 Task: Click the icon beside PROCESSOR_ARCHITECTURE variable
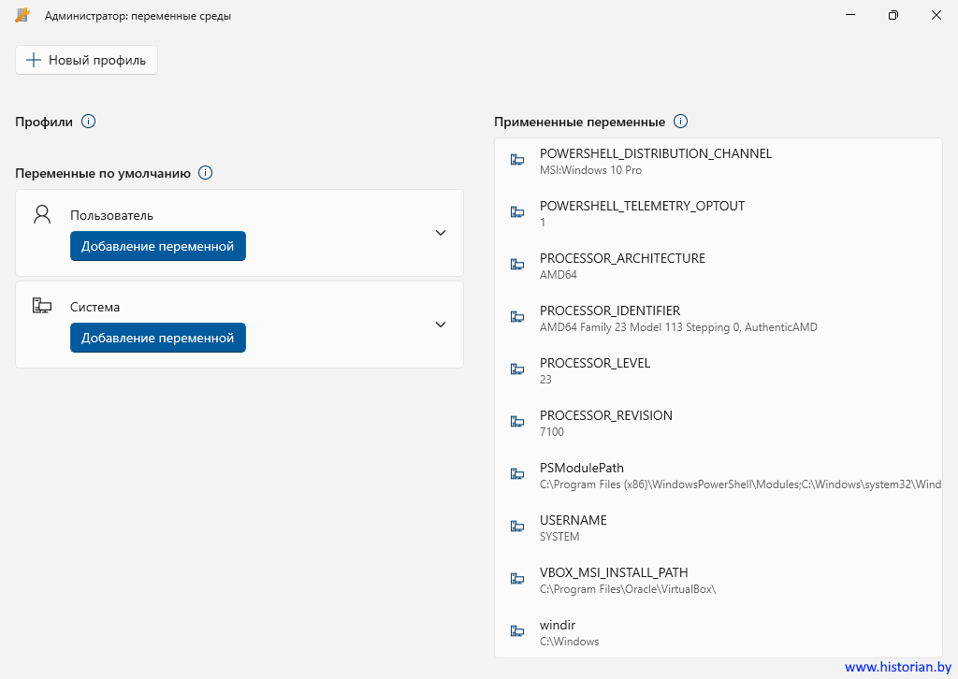[516, 265]
